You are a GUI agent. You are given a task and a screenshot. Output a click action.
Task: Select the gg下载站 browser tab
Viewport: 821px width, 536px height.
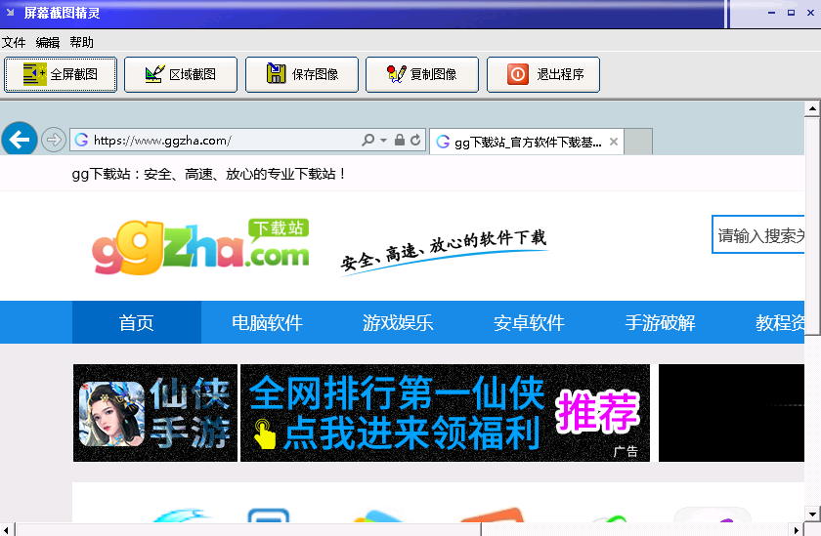[526, 142]
